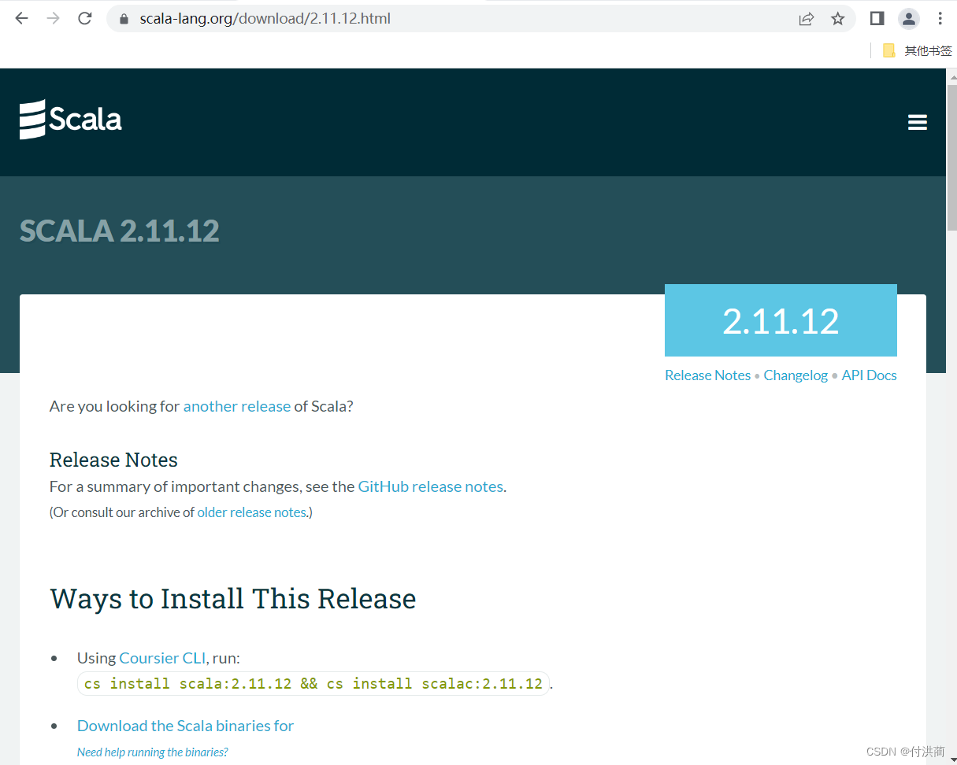The height and width of the screenshot is (765, 957).
Task: Open the Release Notes link
Action: click(x=707, y=375)
